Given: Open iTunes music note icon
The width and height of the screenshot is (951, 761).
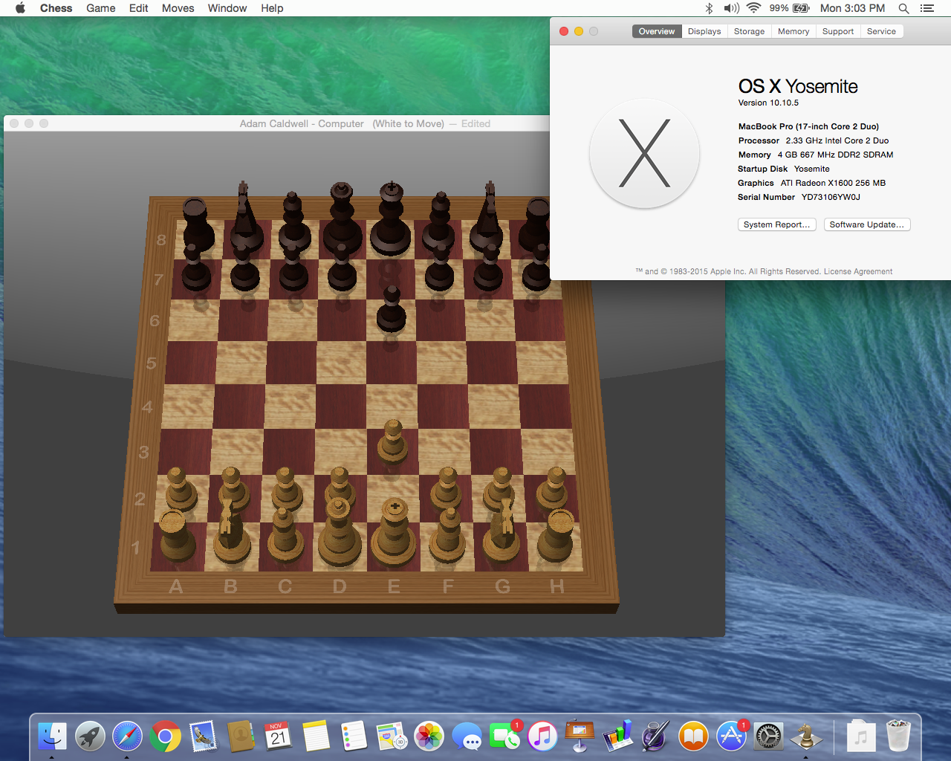Looking at the screenshot, I should click(x=542, y=736).
